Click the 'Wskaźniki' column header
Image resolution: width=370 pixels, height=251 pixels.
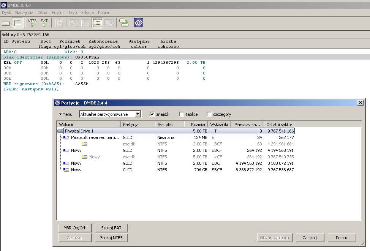point(219,124)
